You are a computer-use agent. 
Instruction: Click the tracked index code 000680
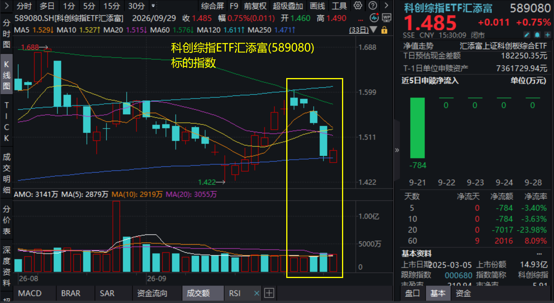(458, 275)
